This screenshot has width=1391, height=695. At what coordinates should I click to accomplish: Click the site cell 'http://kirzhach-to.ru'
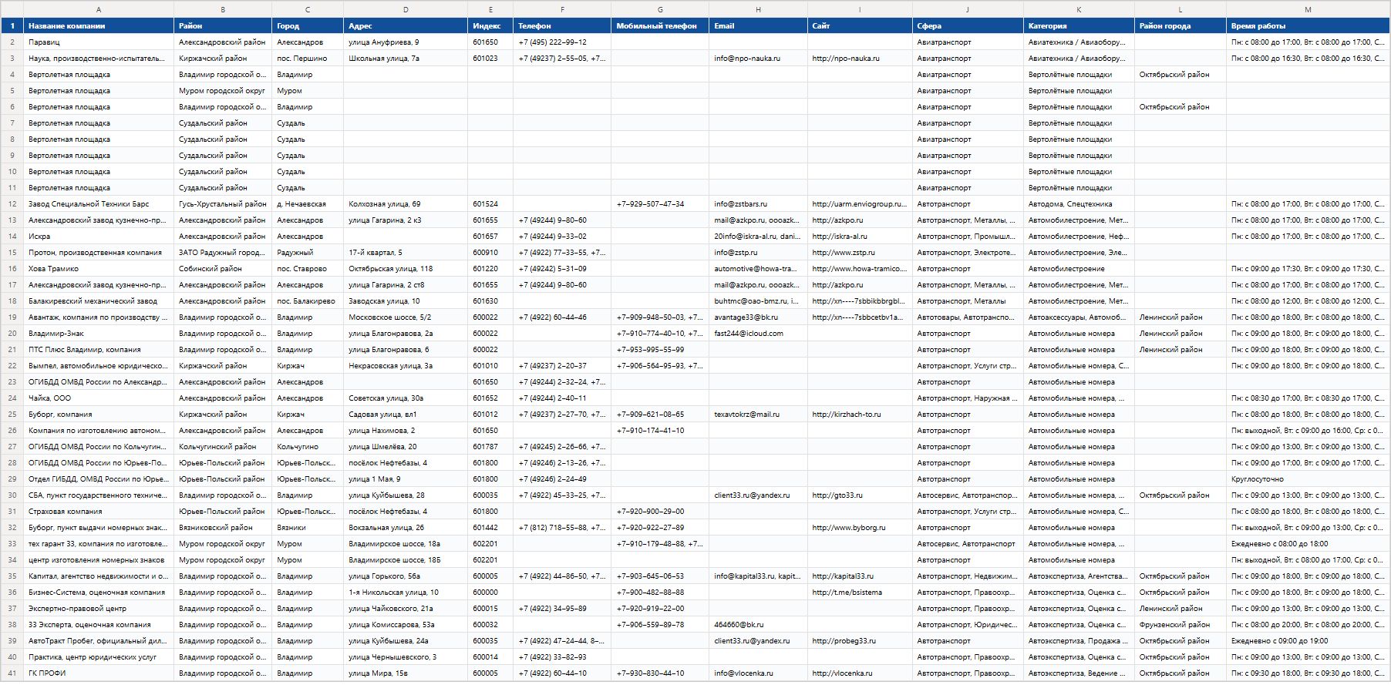[x=860, y=415]
